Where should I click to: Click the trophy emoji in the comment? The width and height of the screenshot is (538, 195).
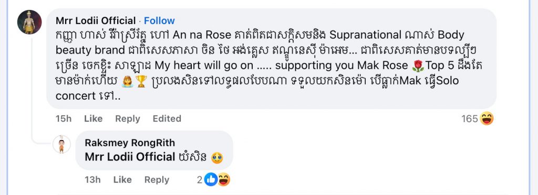(x=141, y=81)
